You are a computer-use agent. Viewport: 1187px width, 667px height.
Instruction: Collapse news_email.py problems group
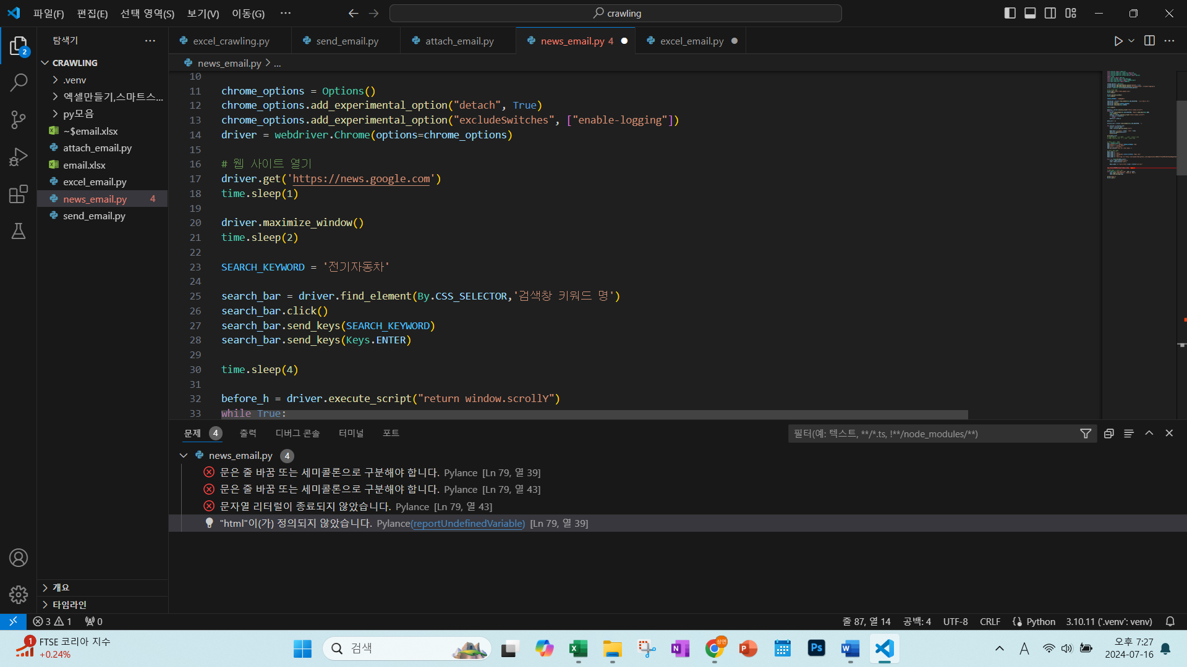183,455
